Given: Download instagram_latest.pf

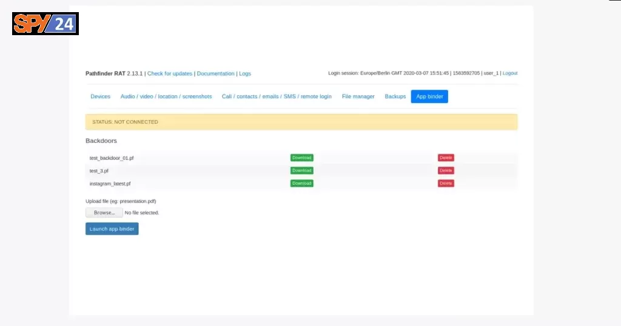Looking at the screenshot, I should click(302, 183).
